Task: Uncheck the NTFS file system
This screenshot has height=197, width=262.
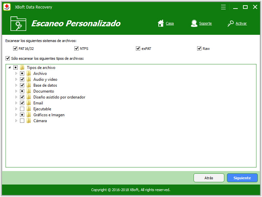Action: coord(76,48)
